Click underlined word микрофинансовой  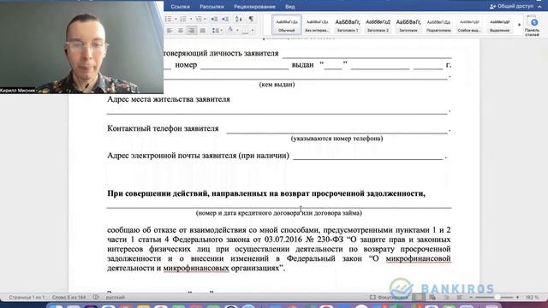coord(418,258)
